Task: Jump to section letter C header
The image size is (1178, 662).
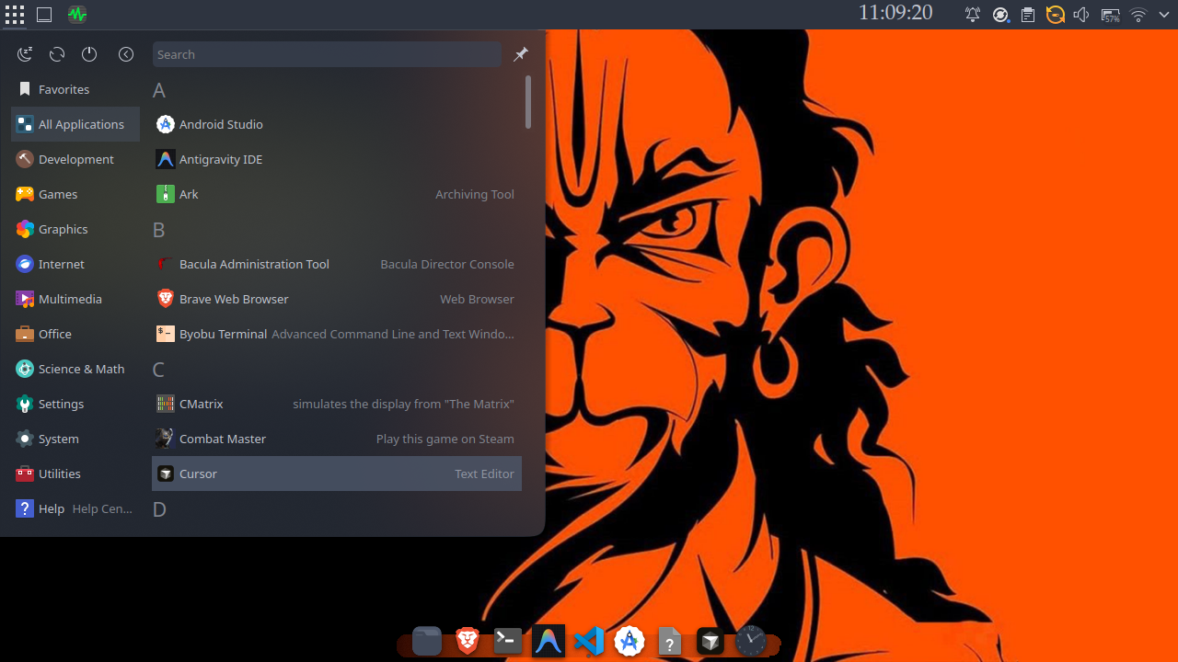Action: click(159, 370)
